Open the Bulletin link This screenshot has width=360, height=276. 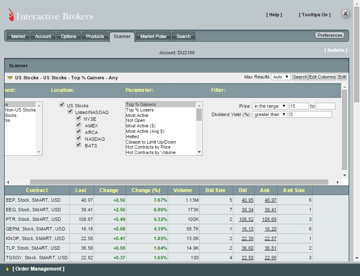[x=336, y=50]
